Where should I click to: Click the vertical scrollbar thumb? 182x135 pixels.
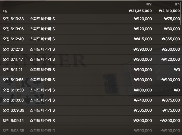(x=180, y=14)
